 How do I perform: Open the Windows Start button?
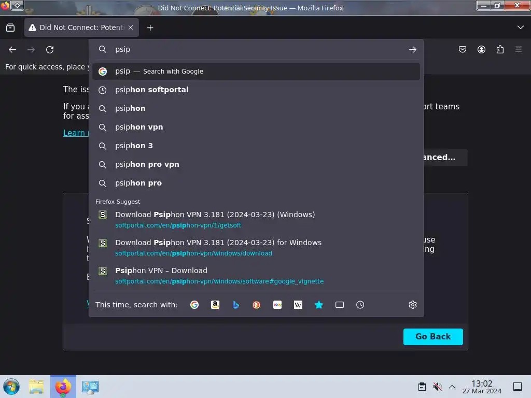(x=11, y=387)
